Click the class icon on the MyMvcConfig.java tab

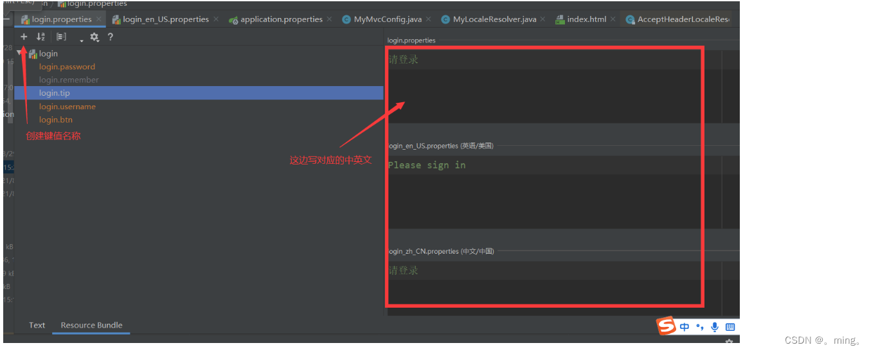(346, 19)
